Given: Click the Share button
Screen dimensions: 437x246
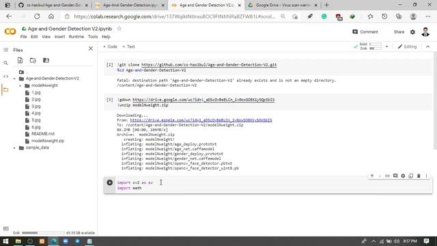Looking at the screenshot, I should tap(399, 32).
